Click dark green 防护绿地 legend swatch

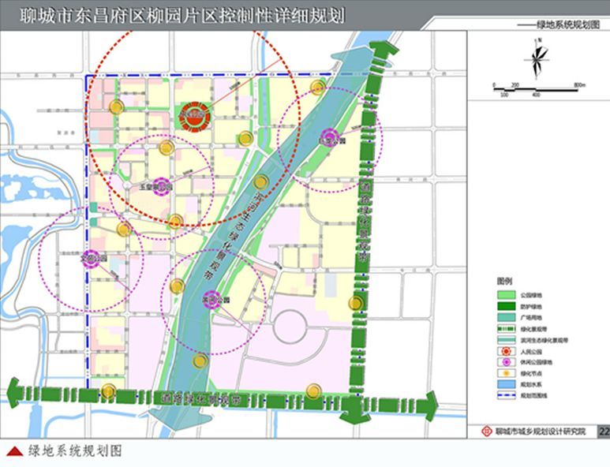tap(506, 306)
